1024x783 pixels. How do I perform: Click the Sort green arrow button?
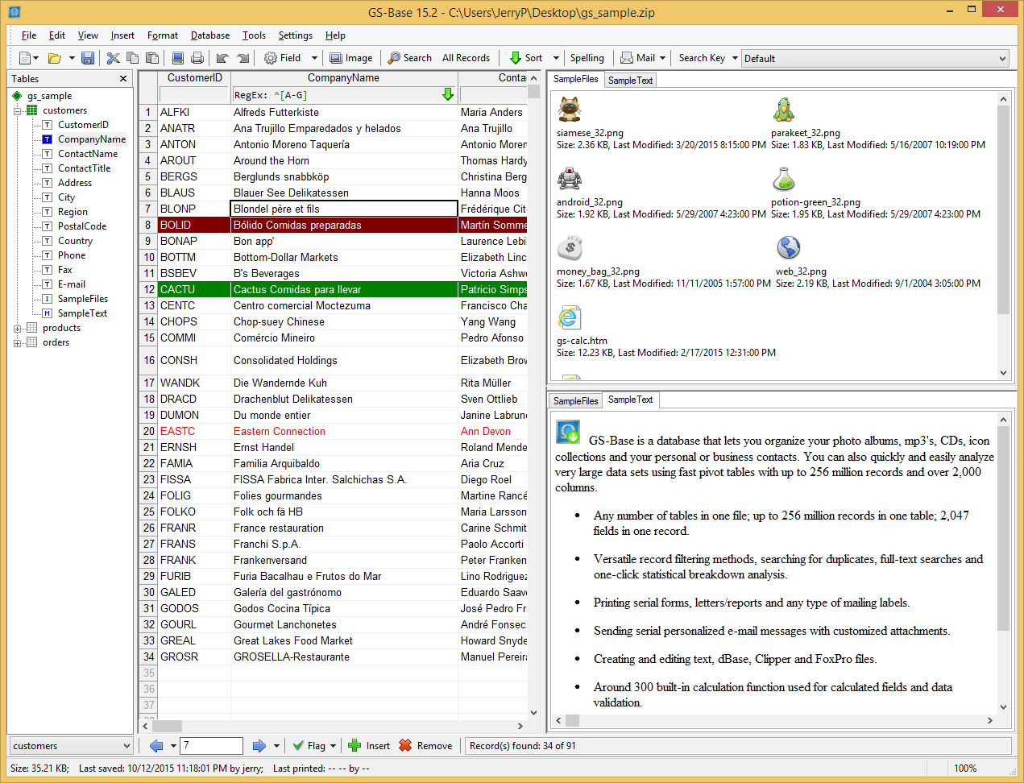pos(526,58)
